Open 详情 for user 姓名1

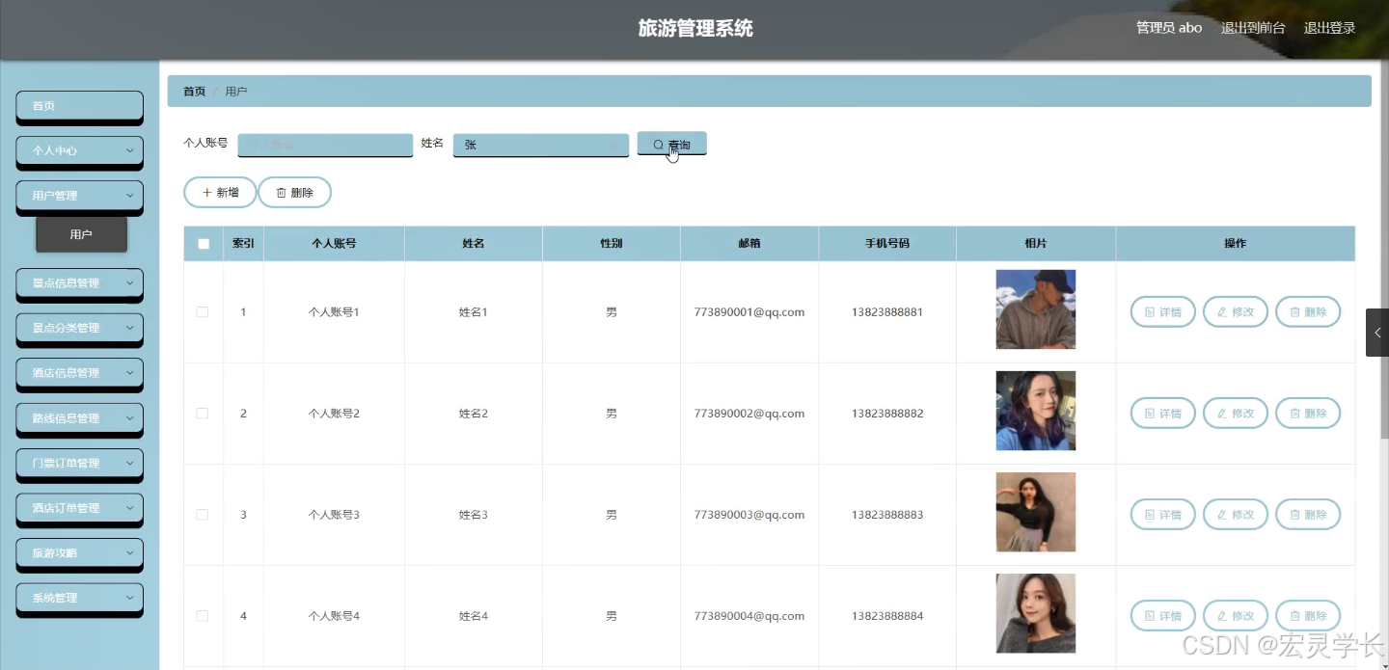coord(1162,311)
